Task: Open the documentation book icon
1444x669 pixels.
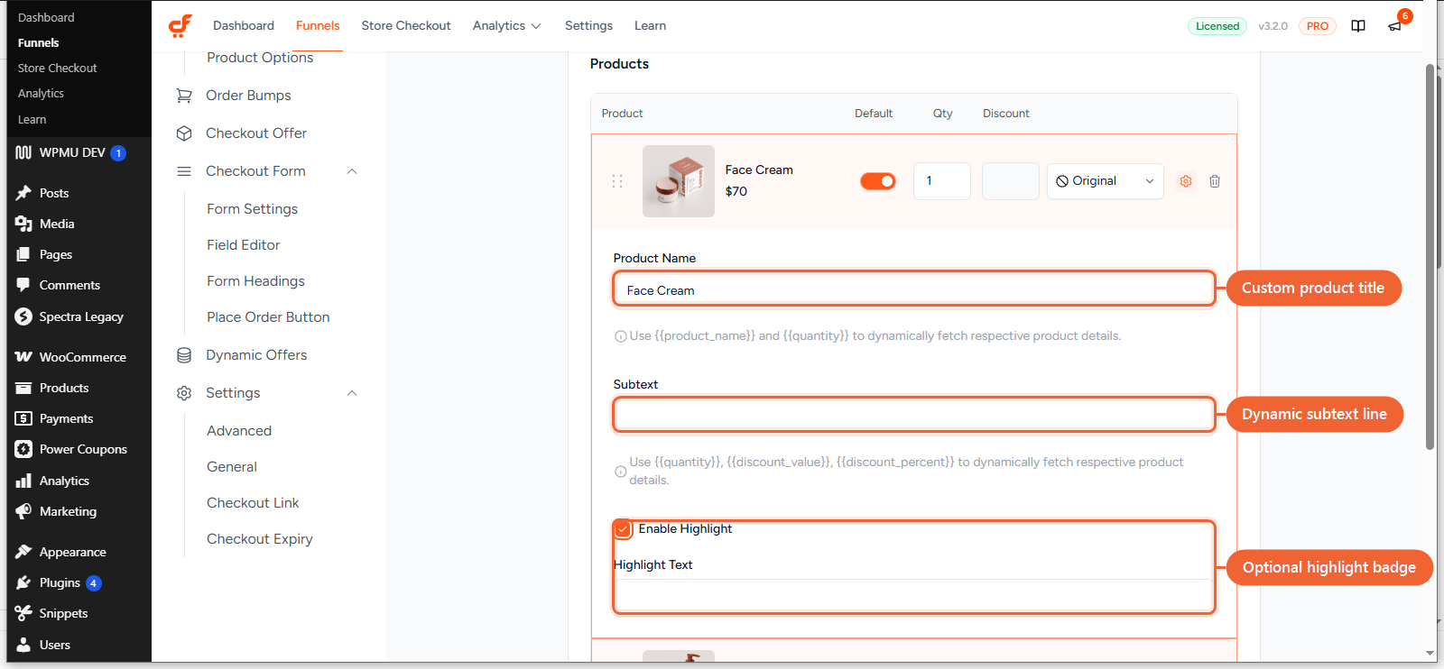Action: [x=1358, y=26]
